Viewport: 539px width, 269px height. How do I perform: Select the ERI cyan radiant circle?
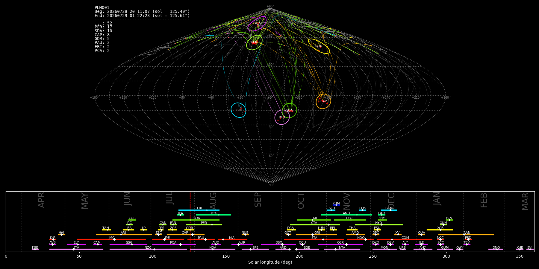[x=238, y=110]
